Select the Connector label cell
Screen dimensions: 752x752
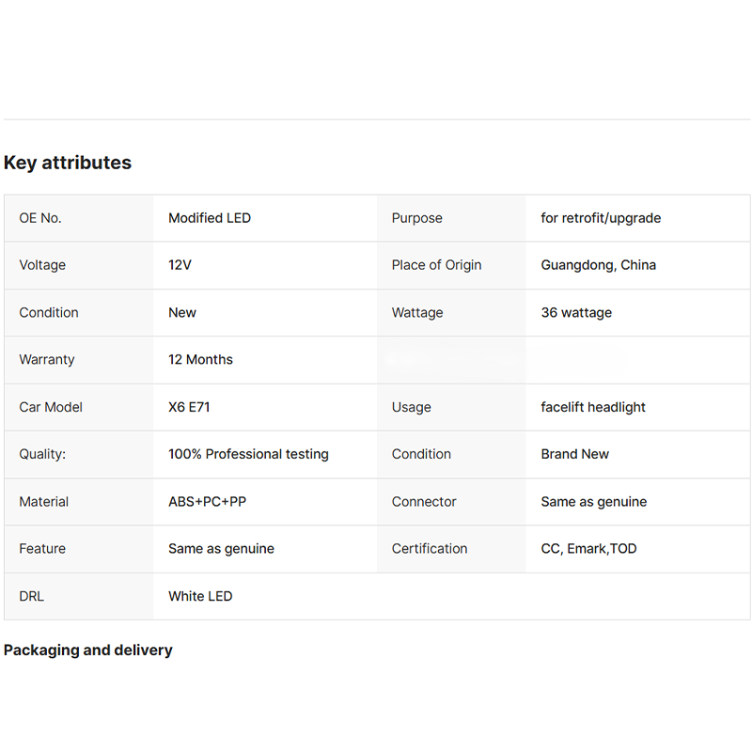point(451,502)
